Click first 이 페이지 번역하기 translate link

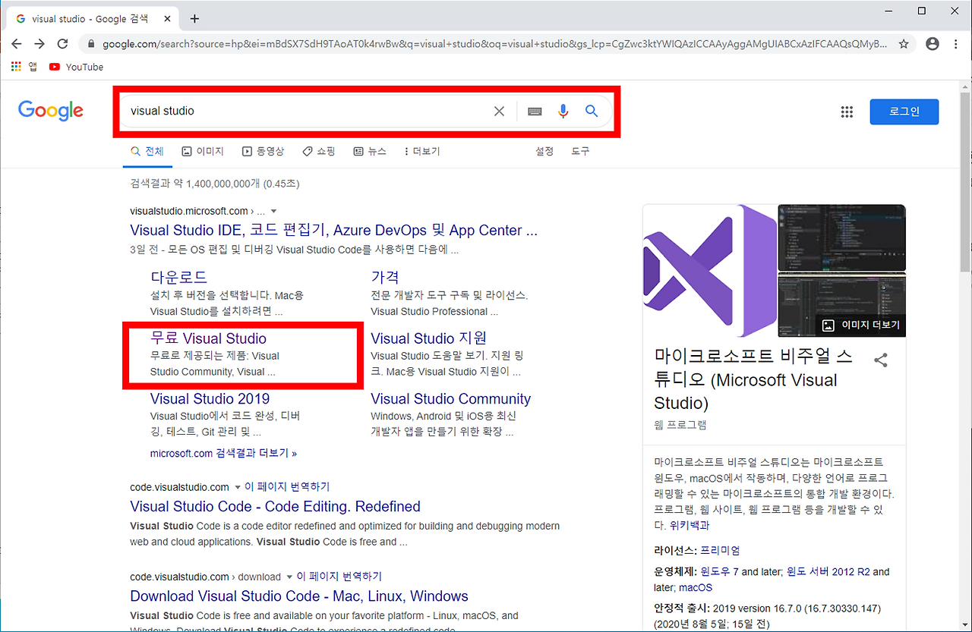(287, 487)
